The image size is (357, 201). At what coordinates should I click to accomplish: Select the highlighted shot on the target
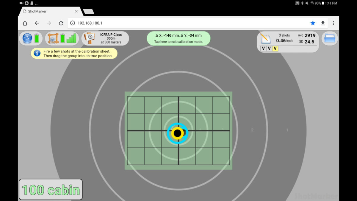pyautogui.click(x=178, y=133)
